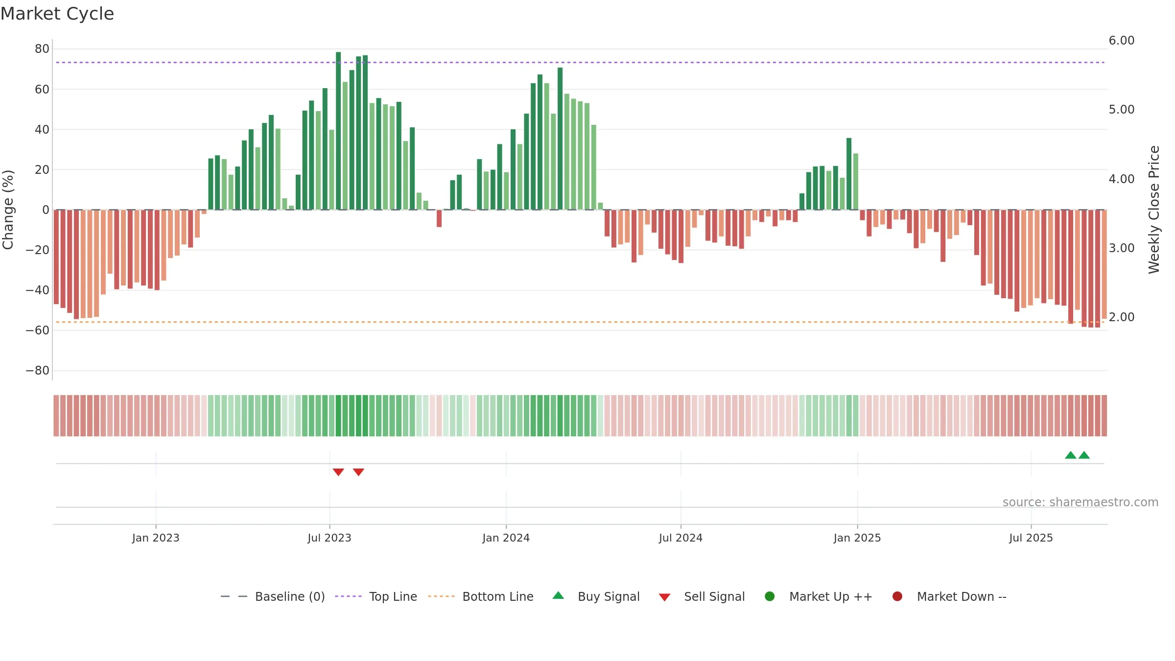1175x661 pixels.
Task: Toggle the Sell Signal legend entry
Action: [x=702, y=596]
